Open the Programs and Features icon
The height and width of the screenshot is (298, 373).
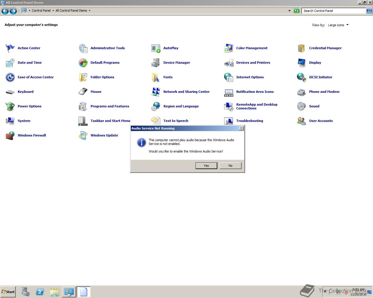[83, 106]
